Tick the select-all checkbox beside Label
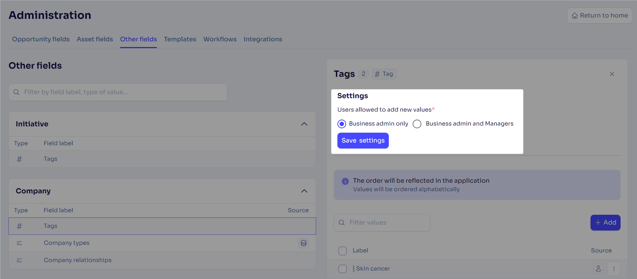The width and height of the screenshot is (637, 279). click(343, 251)
